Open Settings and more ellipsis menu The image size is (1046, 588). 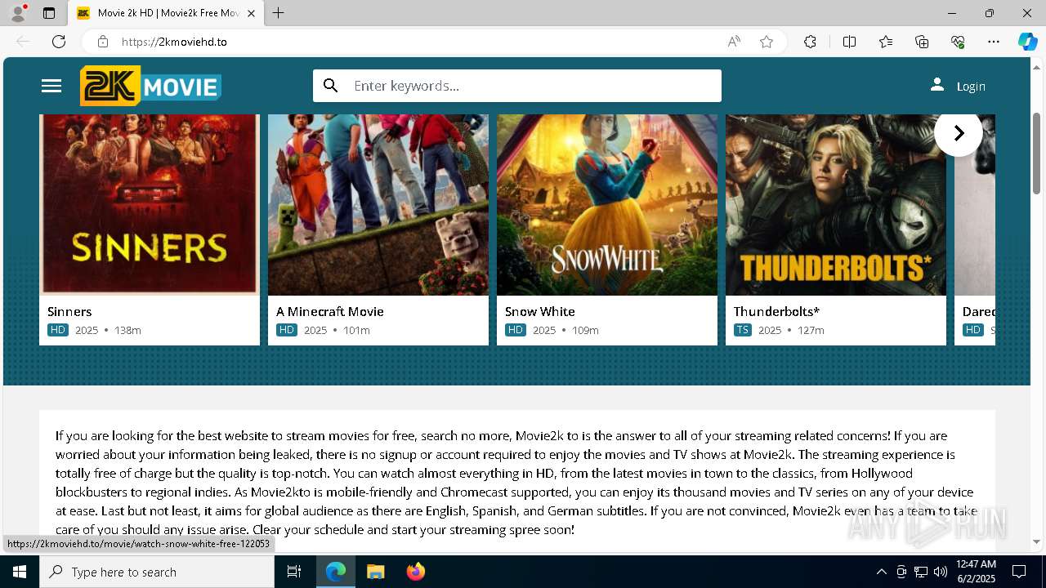pyautogui.click(x=994, y=42)
